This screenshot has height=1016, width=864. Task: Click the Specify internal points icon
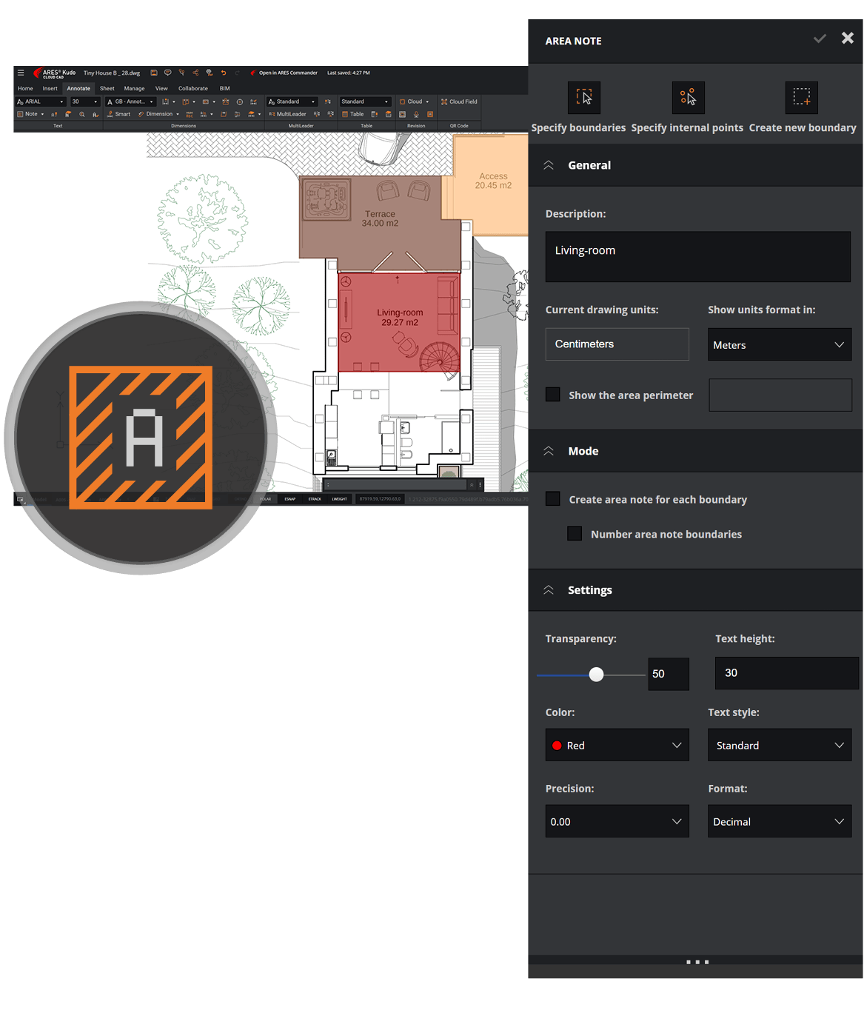[688, 98]
